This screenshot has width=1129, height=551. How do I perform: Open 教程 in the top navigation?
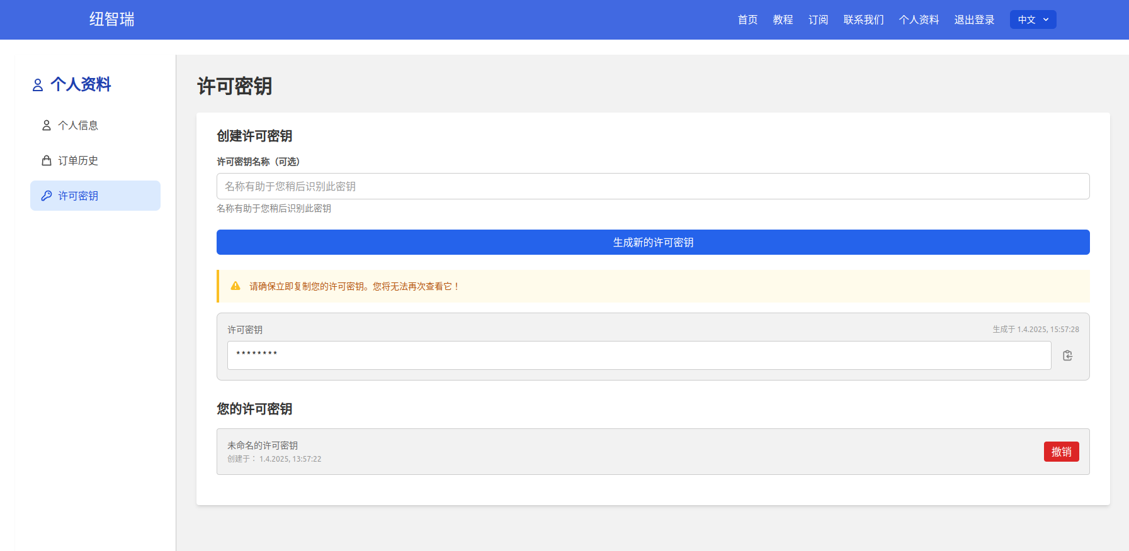(783, 19)
